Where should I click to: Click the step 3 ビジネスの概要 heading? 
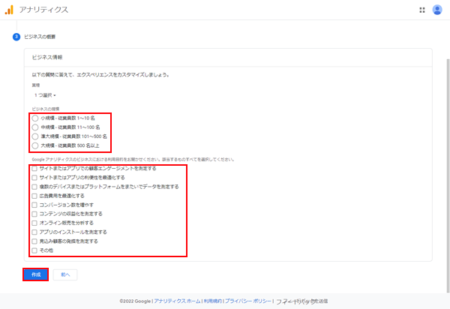(40, 37)
